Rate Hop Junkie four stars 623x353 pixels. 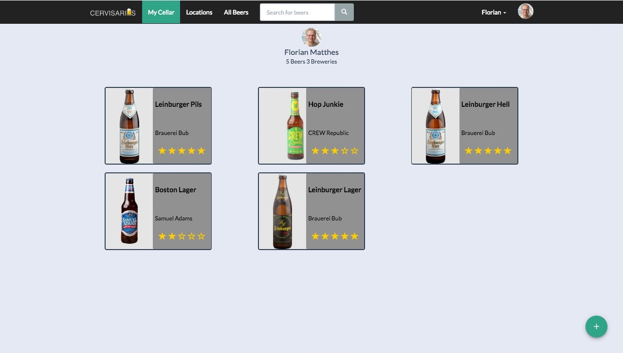[345, 151]
